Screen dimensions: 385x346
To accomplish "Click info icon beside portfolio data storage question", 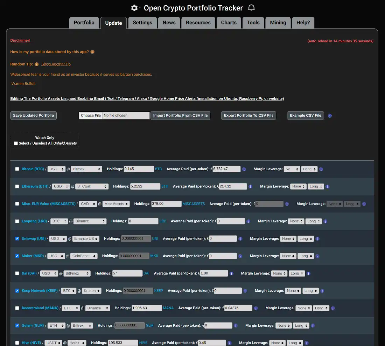I will click(x=92, y=52).
